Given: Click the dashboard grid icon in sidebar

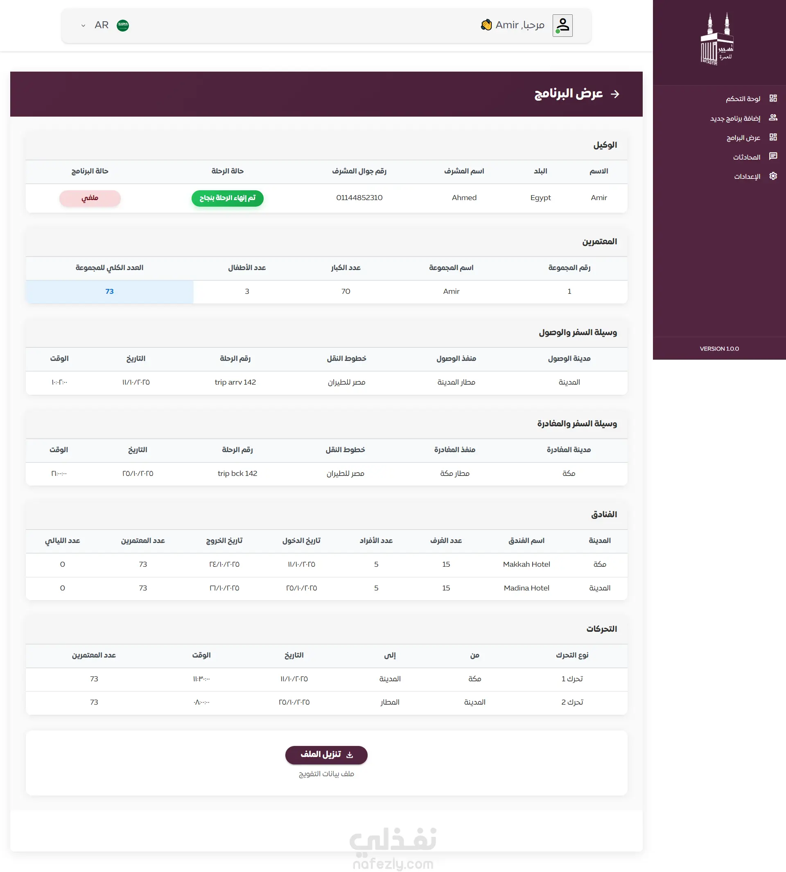Looking at the screenshot, I should pyautogui.click(x=773, y=99).
